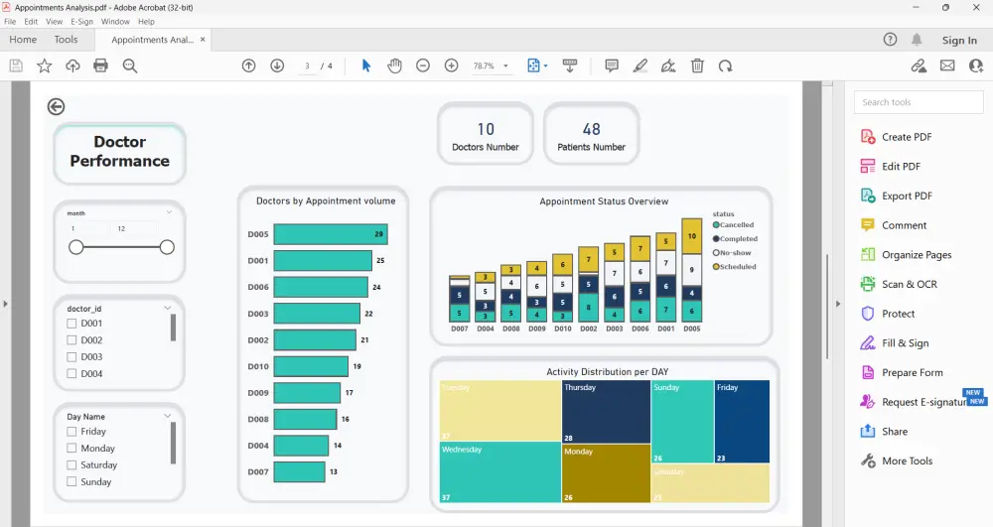This screenshot has height=527, width=993.
Task: Click the page number field
Action: 307,66
